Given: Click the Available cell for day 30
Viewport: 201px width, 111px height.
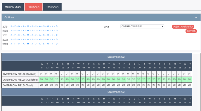Looking at the screenshot, I should click(x=189, y=80).
